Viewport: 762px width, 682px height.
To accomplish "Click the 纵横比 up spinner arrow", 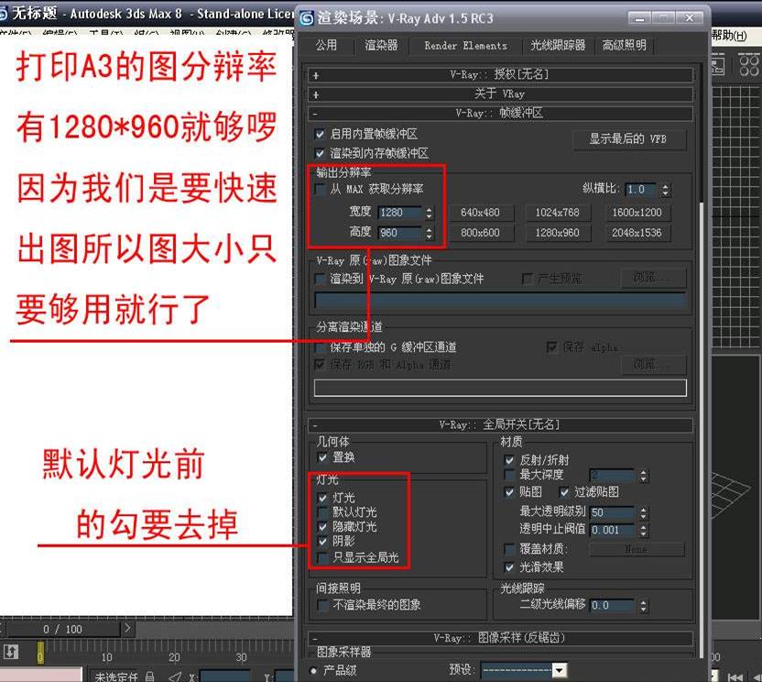I will pos(665,186).
